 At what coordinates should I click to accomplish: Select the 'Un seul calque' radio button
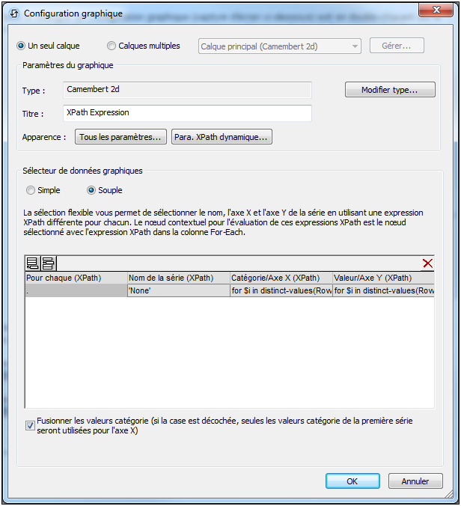(21, 46)
